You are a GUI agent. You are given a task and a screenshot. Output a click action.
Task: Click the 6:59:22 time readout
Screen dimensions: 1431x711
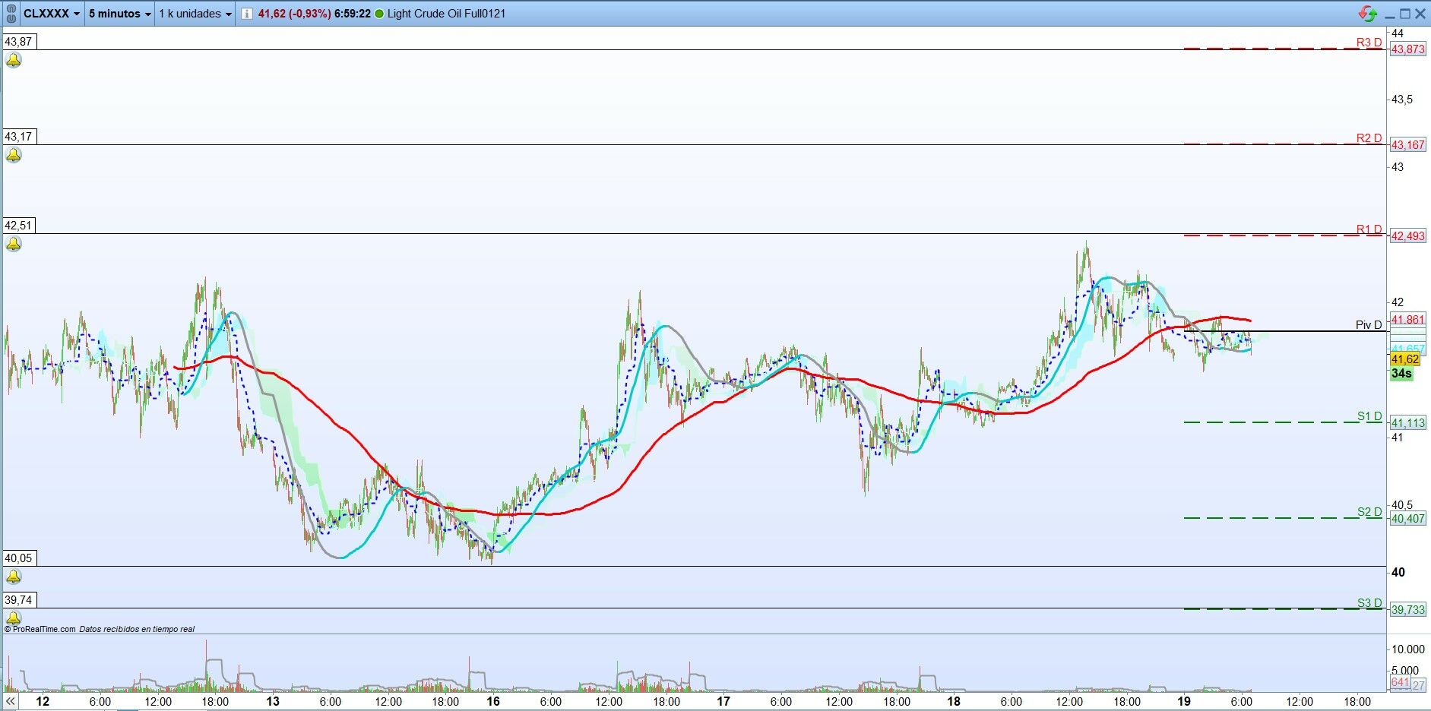click(353, 14)
